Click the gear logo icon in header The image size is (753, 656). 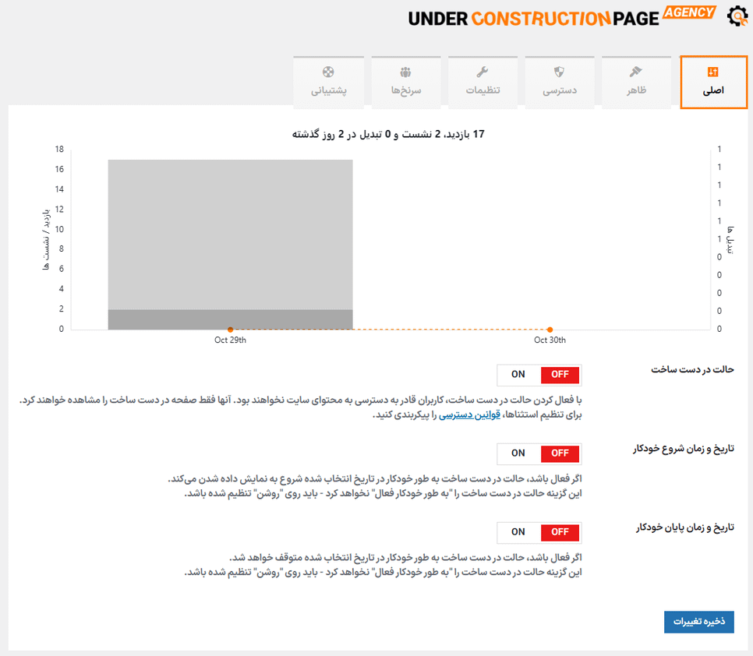pos(737,16)
